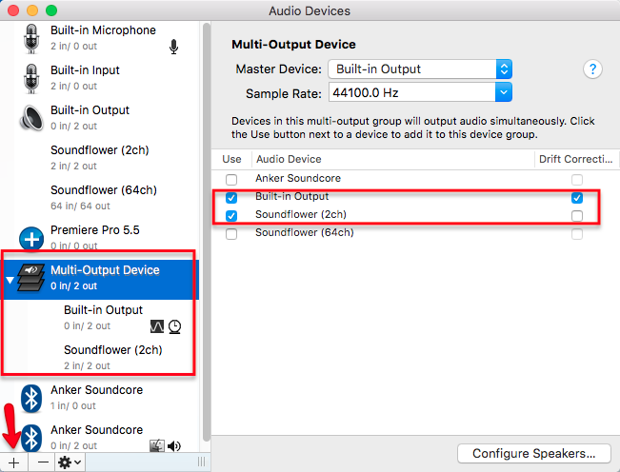
Task: Open the Master Device dropdown
Action: [420, 69]
